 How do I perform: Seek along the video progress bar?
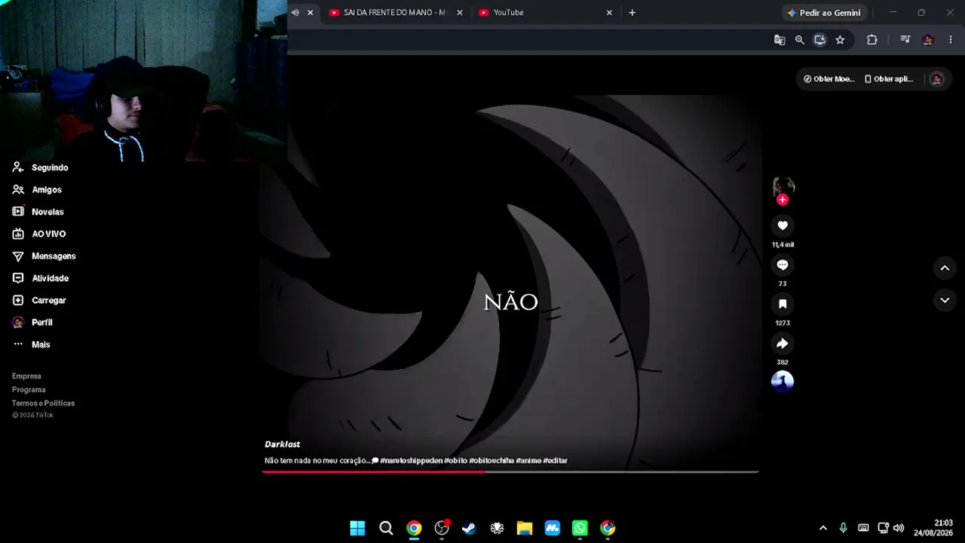tap(510, 472)
